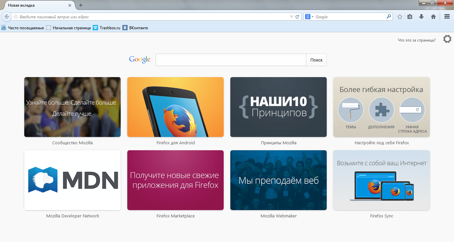Open Начальная страница bookmark
Image resolution: width=454 pixels, height=242 pixels.
click(x=68, y=28)
